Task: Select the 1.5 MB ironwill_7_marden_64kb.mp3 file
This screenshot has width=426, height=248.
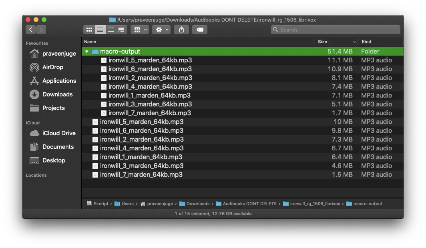Action: click(141, 175)
